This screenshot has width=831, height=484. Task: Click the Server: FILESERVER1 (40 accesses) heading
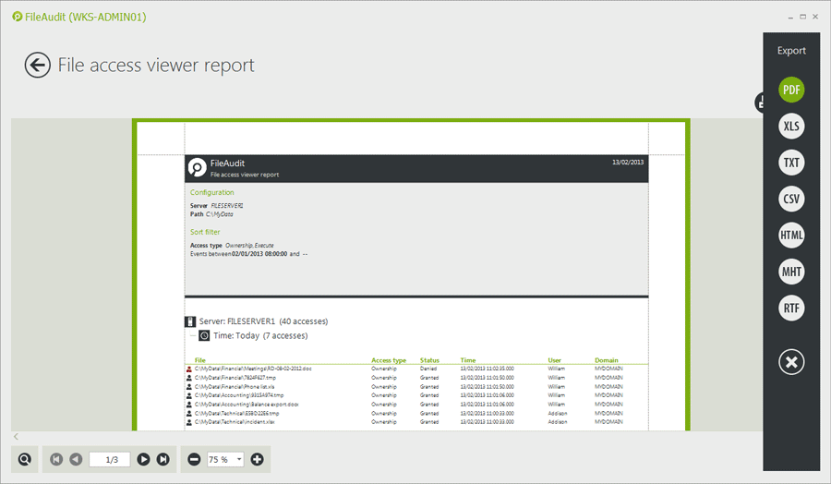(x=263, y=321)
